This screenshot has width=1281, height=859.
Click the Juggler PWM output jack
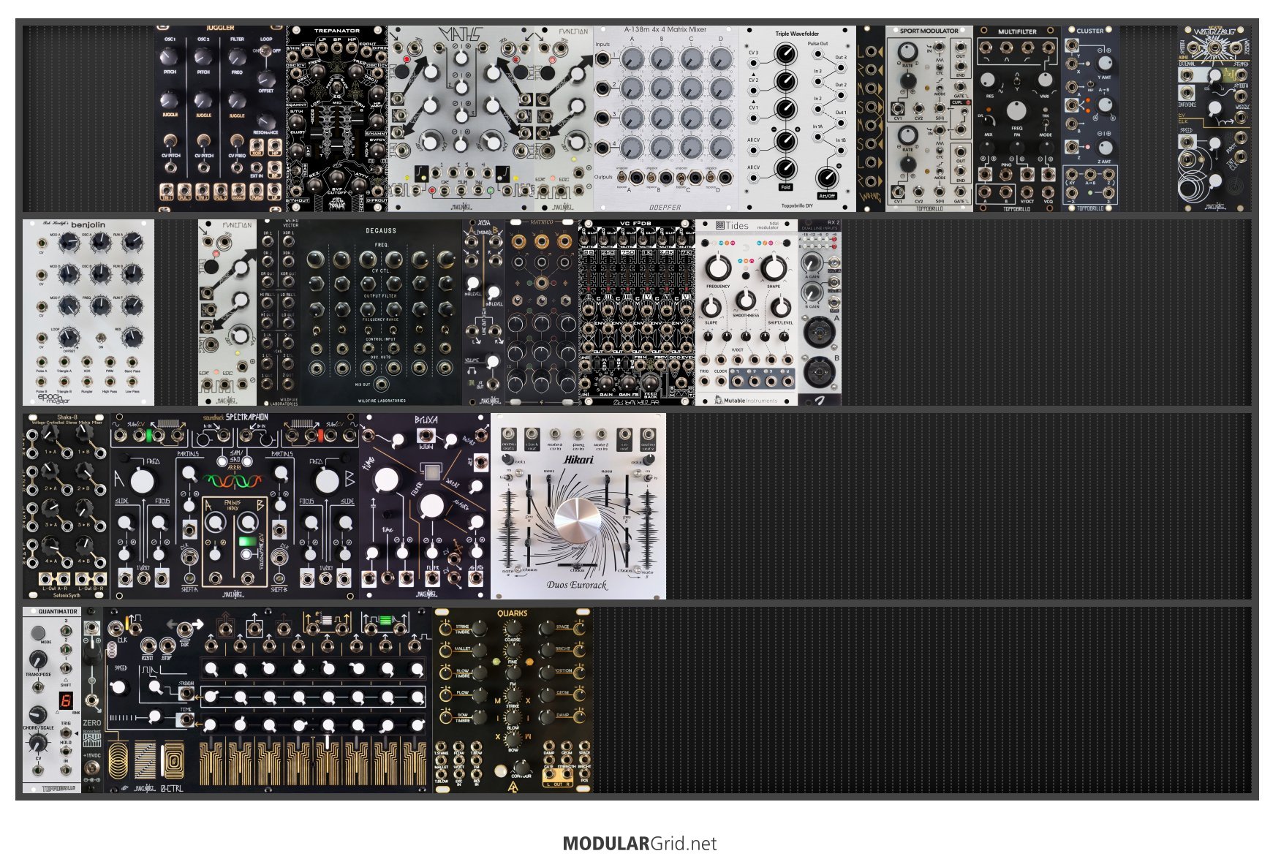pos(256,192)
